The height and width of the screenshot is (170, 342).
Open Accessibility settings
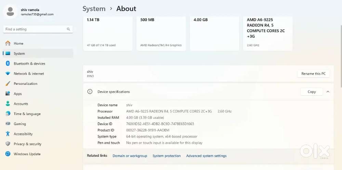[x=38, y=134]
